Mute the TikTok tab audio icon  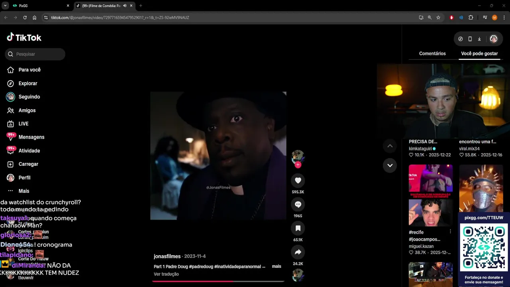pyautogui.click(x=125, y=6)
